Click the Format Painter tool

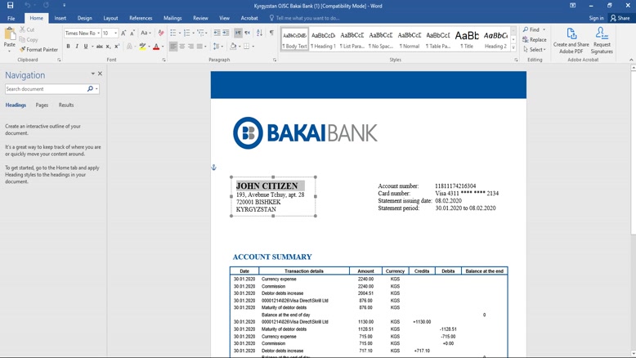pyautogui.click(x=38, y=50)
